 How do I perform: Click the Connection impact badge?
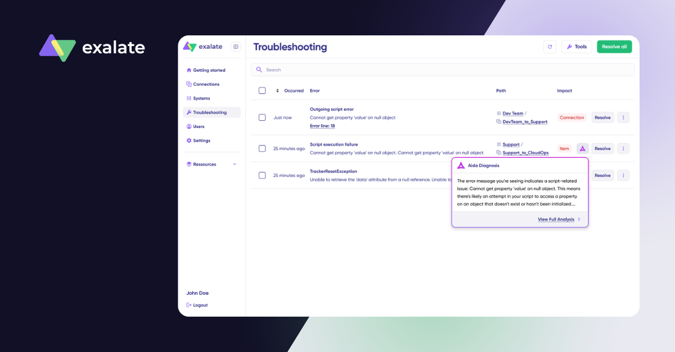pyautogui.click(x=571, y=117)
